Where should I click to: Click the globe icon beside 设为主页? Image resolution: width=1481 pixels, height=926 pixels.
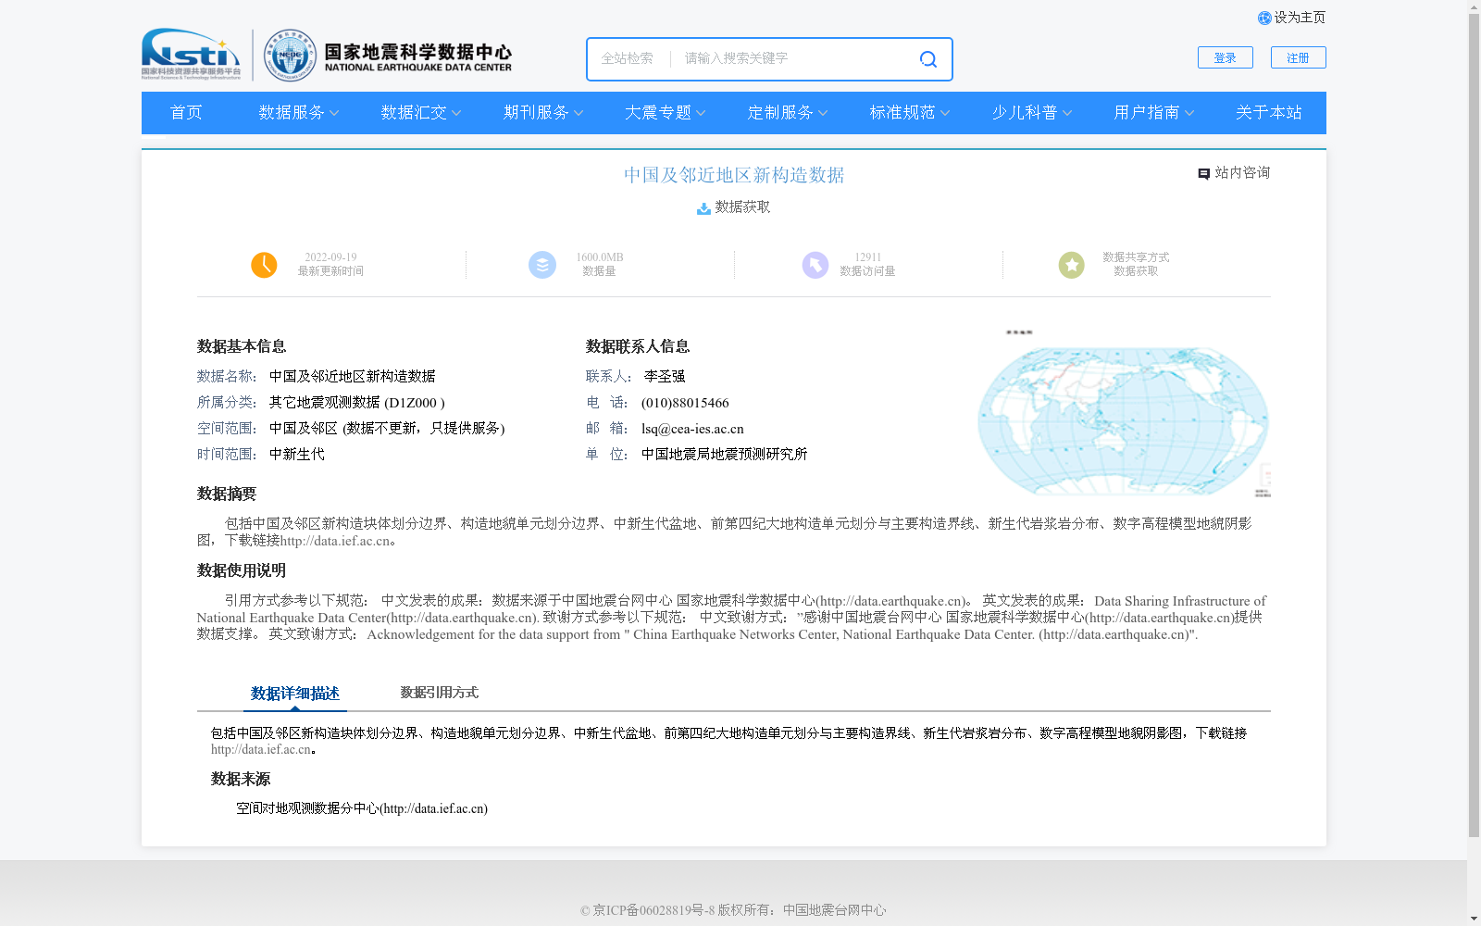[1264, 18]
